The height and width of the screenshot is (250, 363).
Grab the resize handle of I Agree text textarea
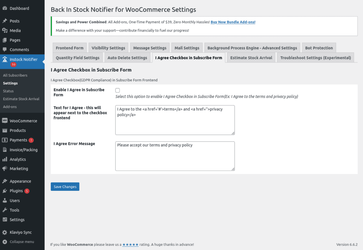pos(233,133)
